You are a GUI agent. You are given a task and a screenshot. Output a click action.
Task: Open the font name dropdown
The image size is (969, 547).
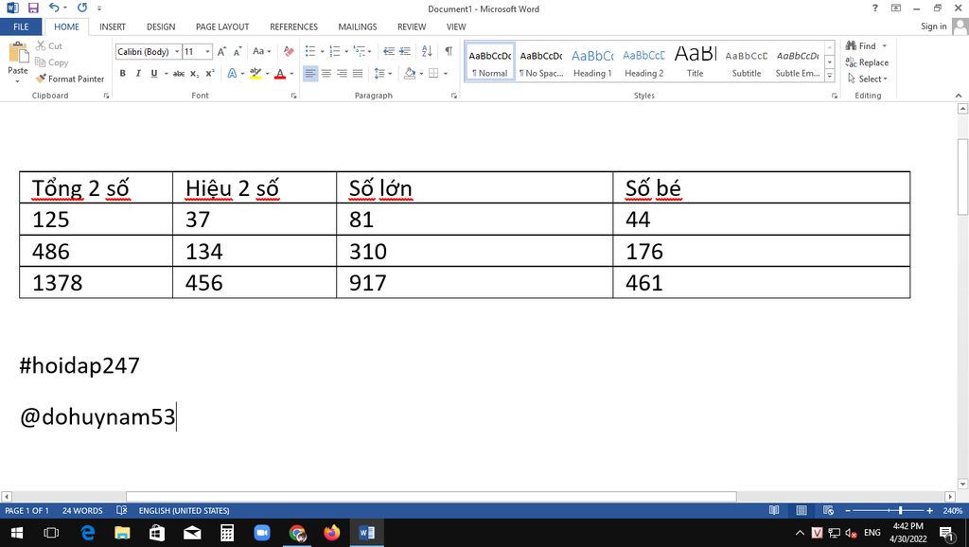[x=177, y=51]
